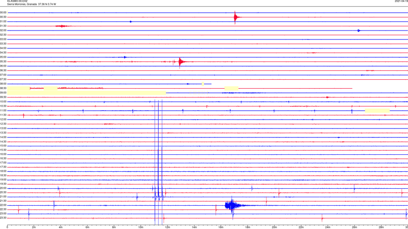408x229 pixels.
Task: Select the 00:30 trace time label
Action: pyautogui.click(x=3, y=17)
